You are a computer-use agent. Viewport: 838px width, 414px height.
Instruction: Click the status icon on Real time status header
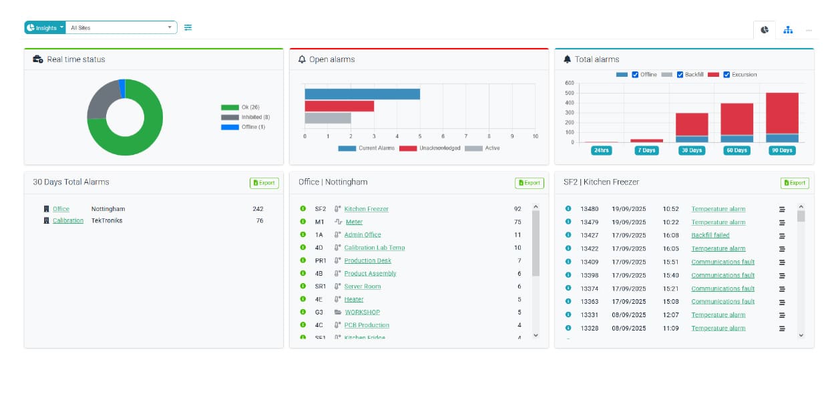37,59
